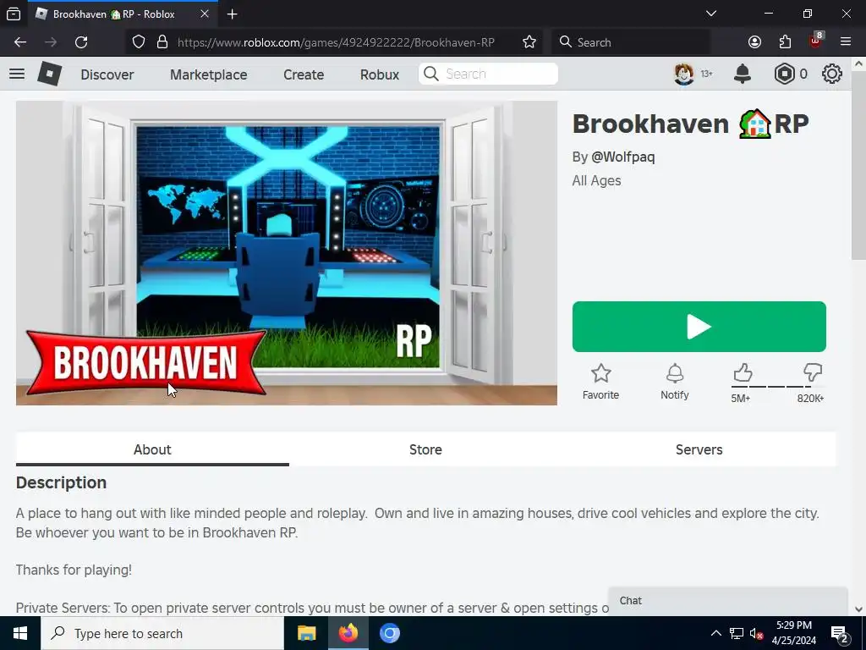The height and width of the screenshot is (650, 866).
Task: Open the user avatar profile icon
Action: [x=683, y=74]
